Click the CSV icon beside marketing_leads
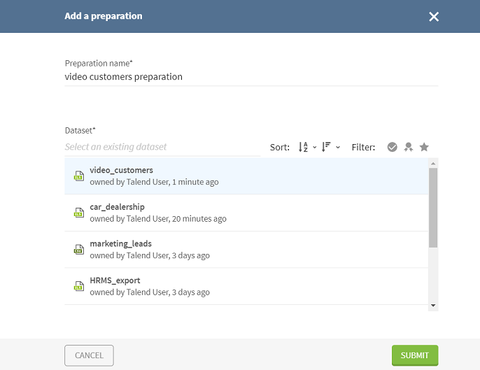This screenshot has height=370, width=480. (x=79, y=250)
